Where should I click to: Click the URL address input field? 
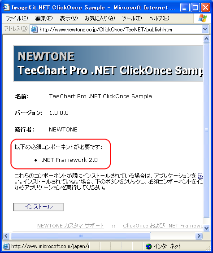120,29
